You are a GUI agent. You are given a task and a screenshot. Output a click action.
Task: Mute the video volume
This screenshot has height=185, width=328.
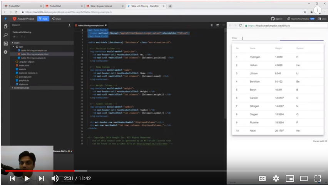55,178
